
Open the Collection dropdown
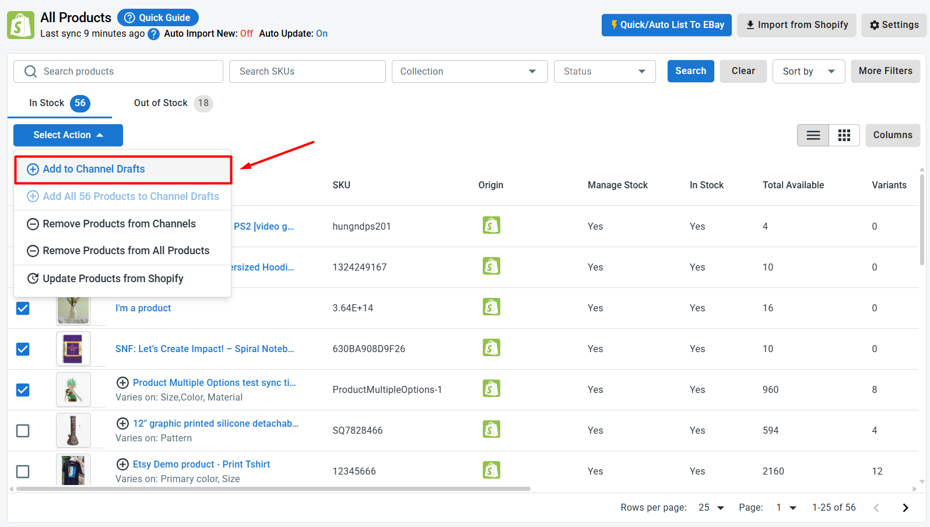pyautogui.click(x=469, y=71)
